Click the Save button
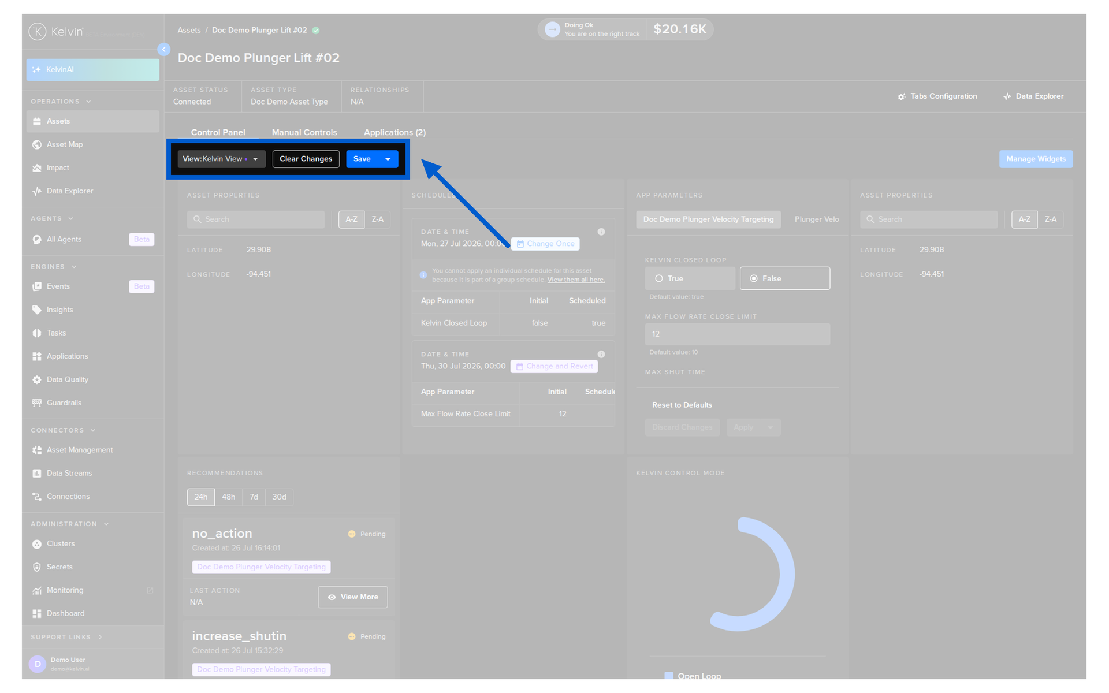This screenshot has height=693, width=1109. (362, 159)
